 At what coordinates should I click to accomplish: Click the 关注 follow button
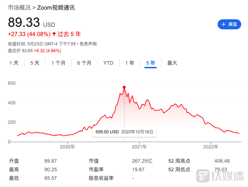(229, 24)
